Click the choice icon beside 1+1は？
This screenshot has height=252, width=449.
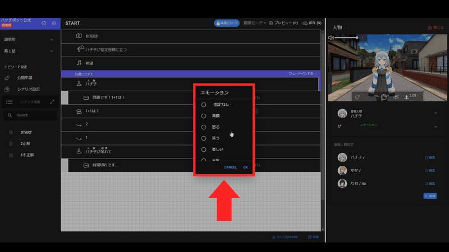79,111
